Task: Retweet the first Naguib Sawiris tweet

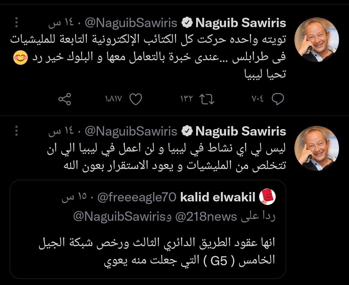Action: [x=207, y=99]
